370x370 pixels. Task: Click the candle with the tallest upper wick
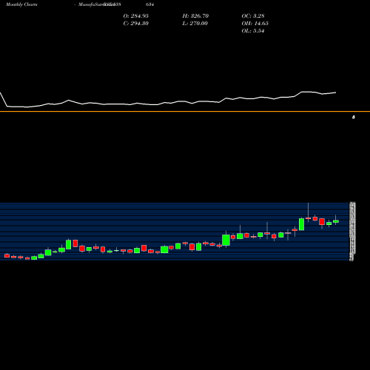(x=308, y=218)
